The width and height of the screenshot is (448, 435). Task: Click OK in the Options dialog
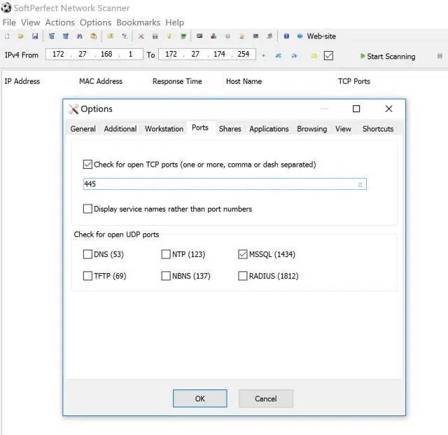(x=200, y=399)
